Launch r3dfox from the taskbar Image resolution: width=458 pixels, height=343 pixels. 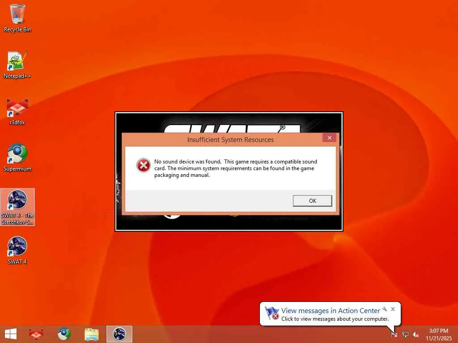point(36,334)
